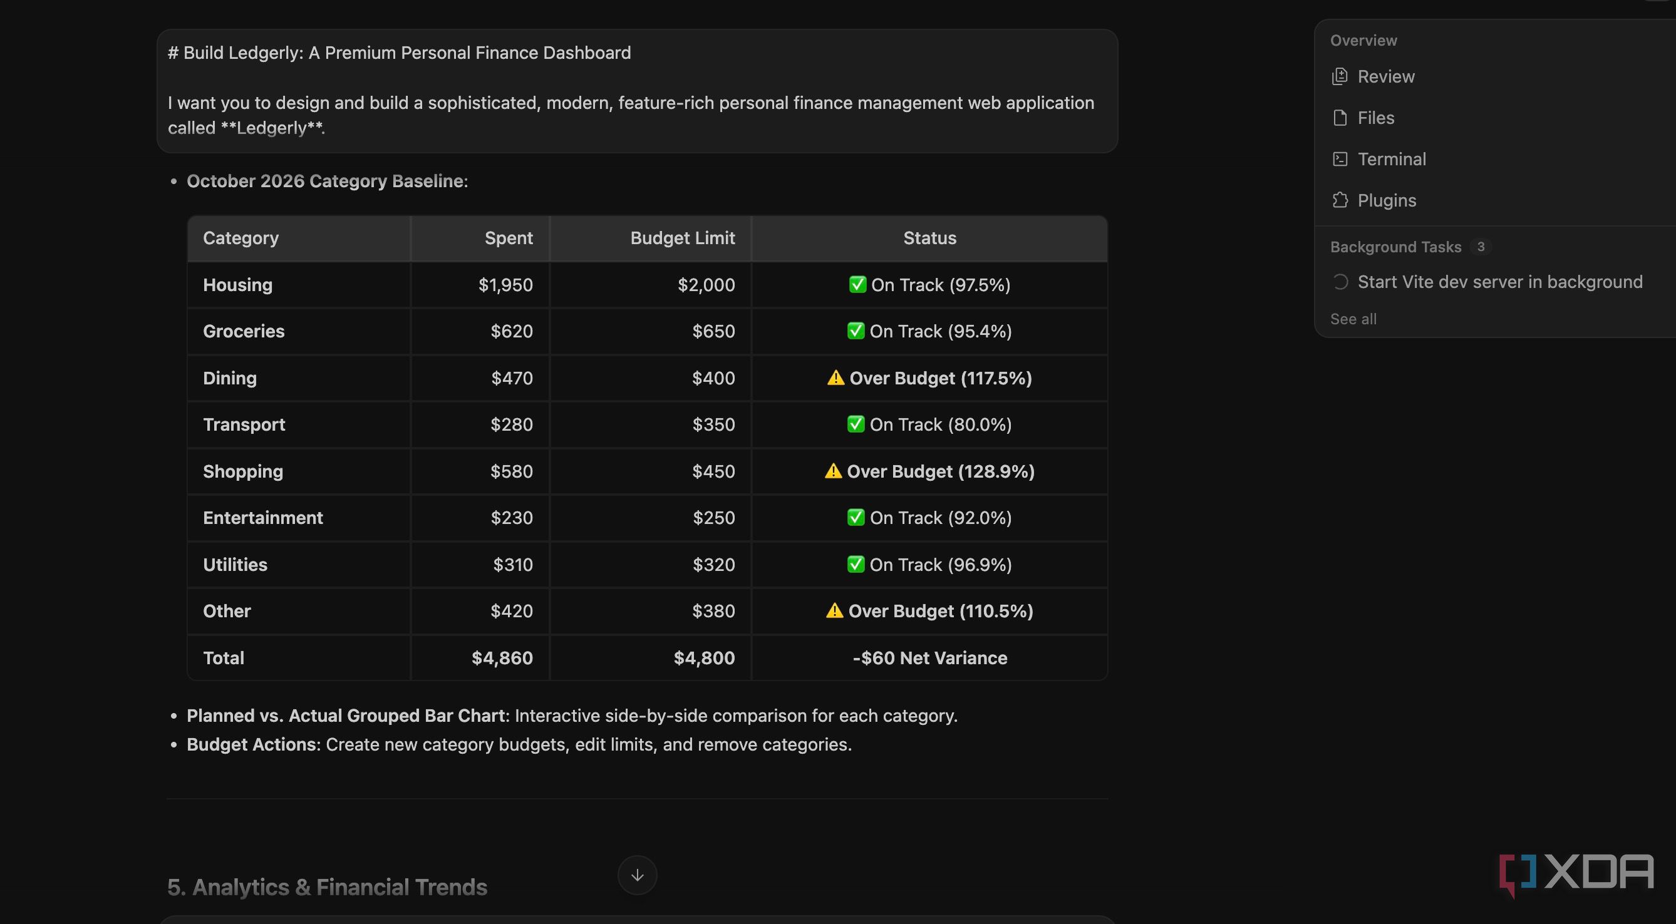Open the Review panel icon
The width and height of the screenshot is (1676, 924).
[1340, 77]
